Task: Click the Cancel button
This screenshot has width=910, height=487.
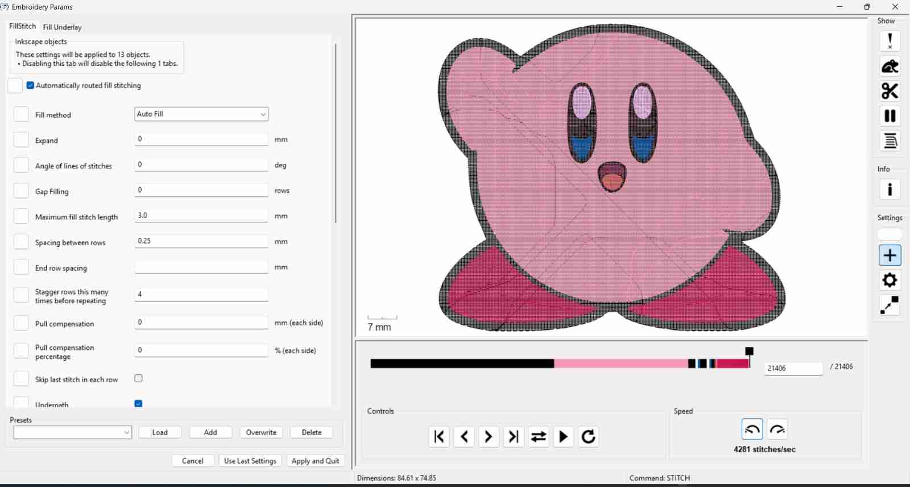Action: coord(193,461)
